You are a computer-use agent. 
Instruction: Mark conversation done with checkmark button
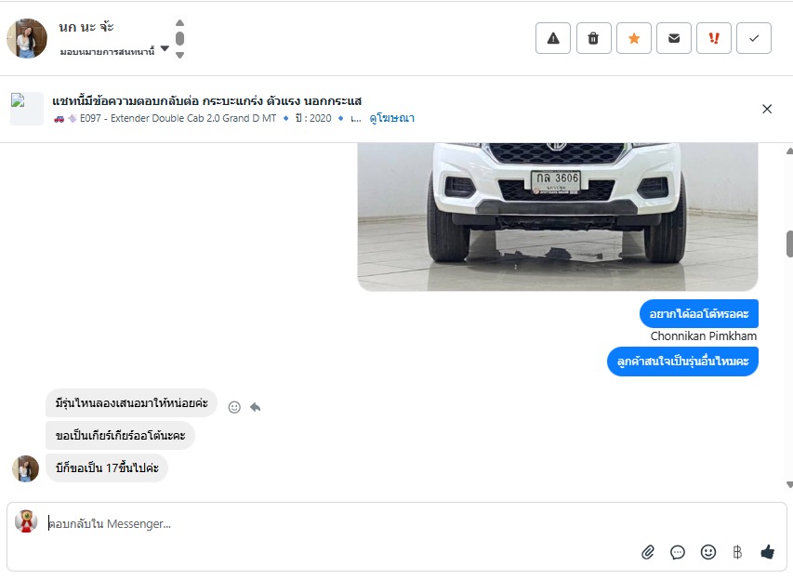coord(754,38)
